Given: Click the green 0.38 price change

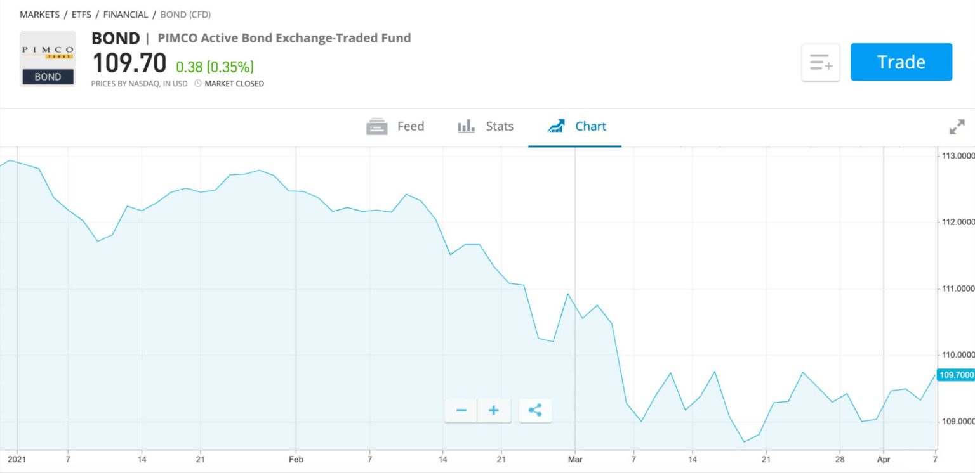Looking at the screenshot, I should [x=189, y=65].
